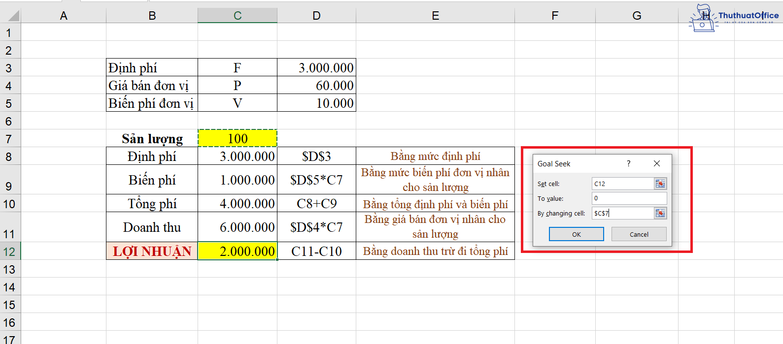Click cell with value 1.000.000
Image resolution: width=783 pixels, height=344 pixels.
[x=238, y=180]
